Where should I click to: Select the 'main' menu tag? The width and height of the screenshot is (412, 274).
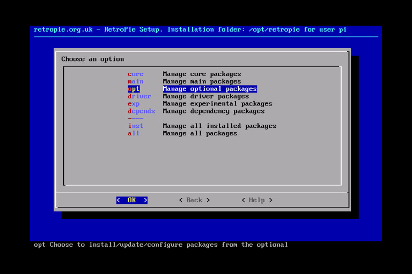pyautogui.click(x=136, y=81)
